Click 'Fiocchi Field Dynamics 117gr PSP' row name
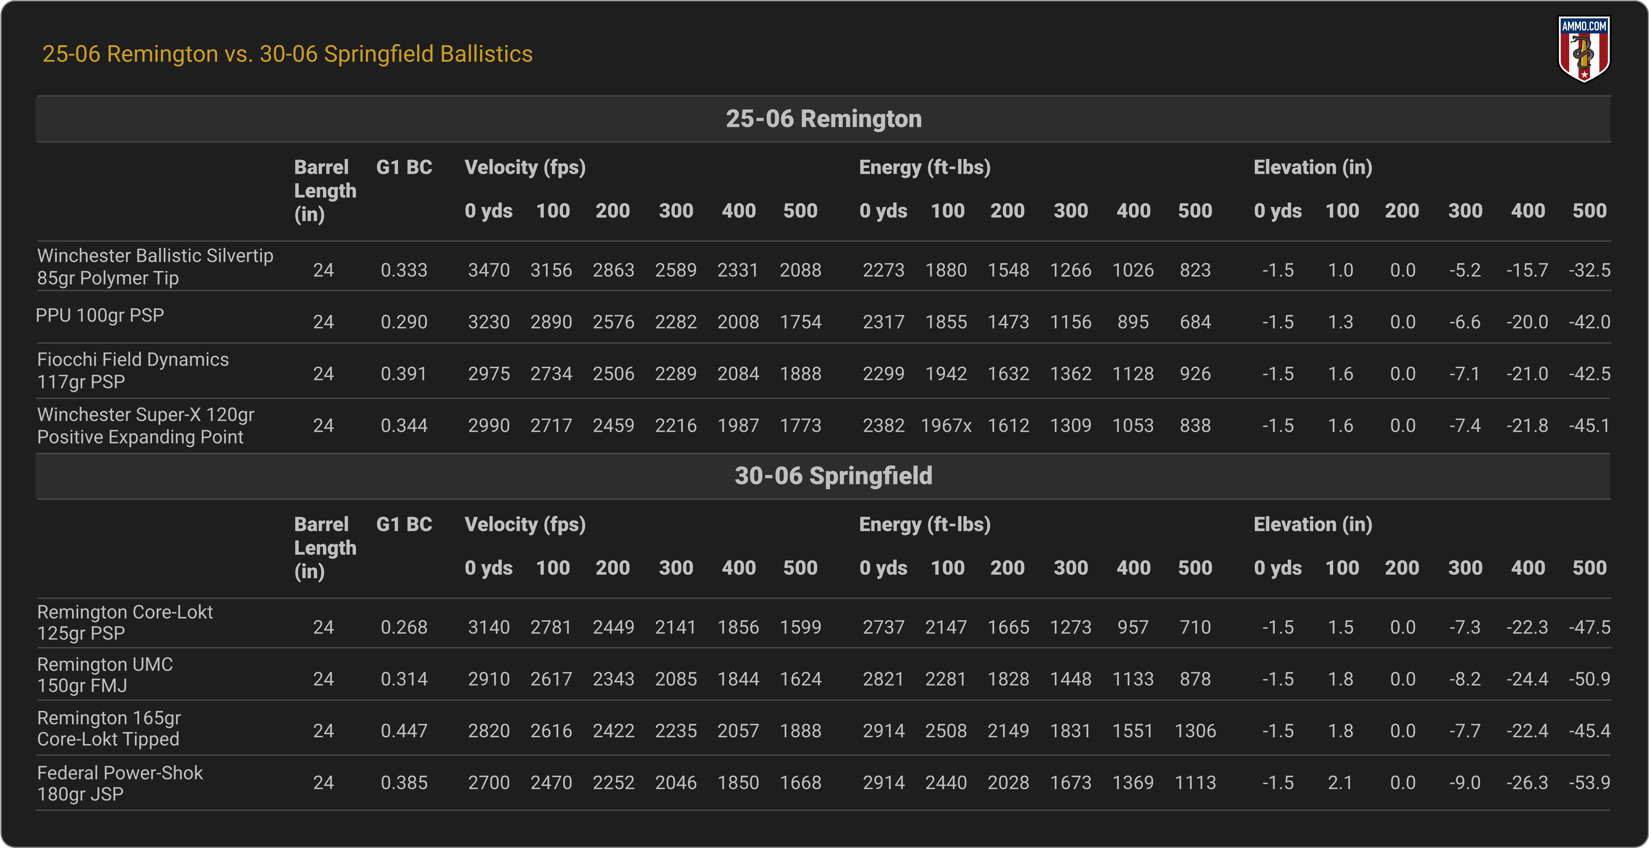 (133, 370)
